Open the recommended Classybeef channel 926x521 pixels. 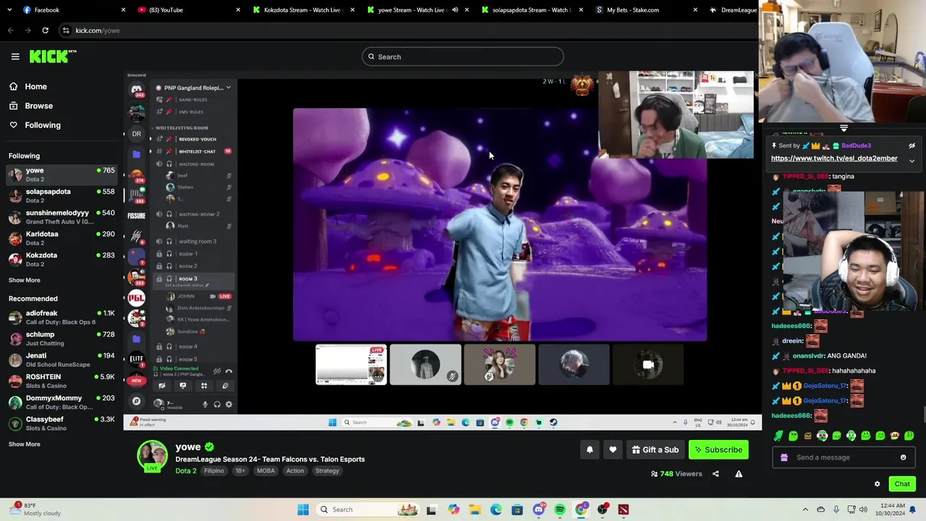tap(61, 423)
